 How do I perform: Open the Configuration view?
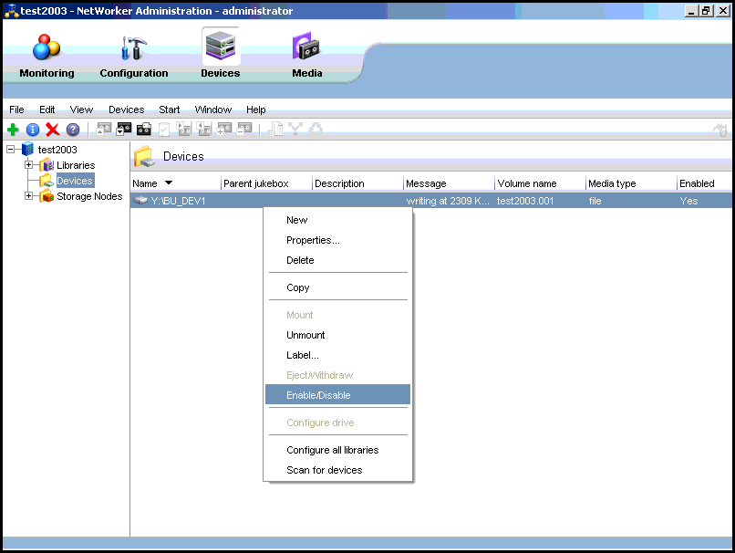133,56
